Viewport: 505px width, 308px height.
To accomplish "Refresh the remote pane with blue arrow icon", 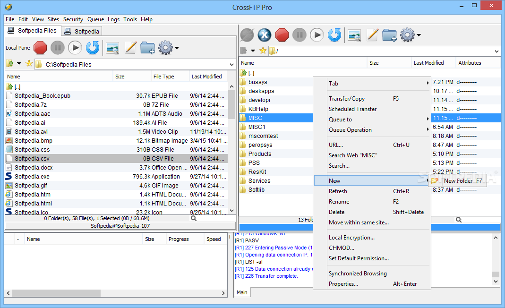I will tap(334, 35).
